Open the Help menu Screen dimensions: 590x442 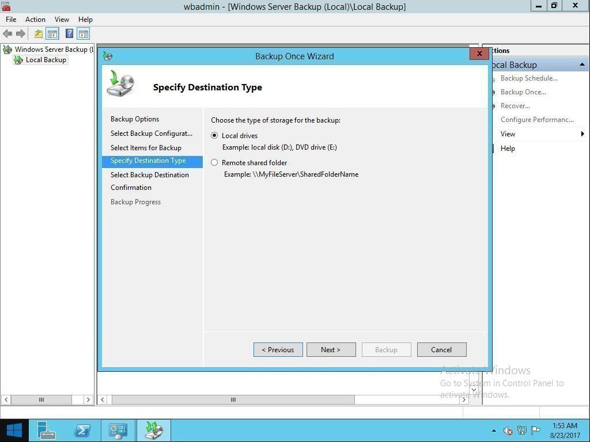click(85, 20)
